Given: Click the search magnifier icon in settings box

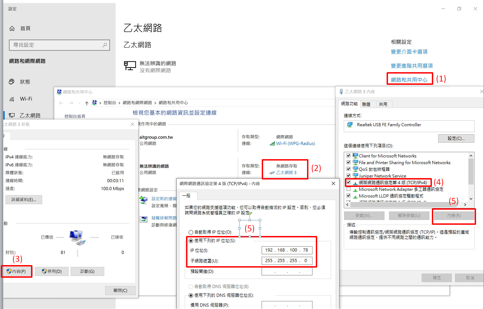Looking at the screenshot, I should click(105, 45).
